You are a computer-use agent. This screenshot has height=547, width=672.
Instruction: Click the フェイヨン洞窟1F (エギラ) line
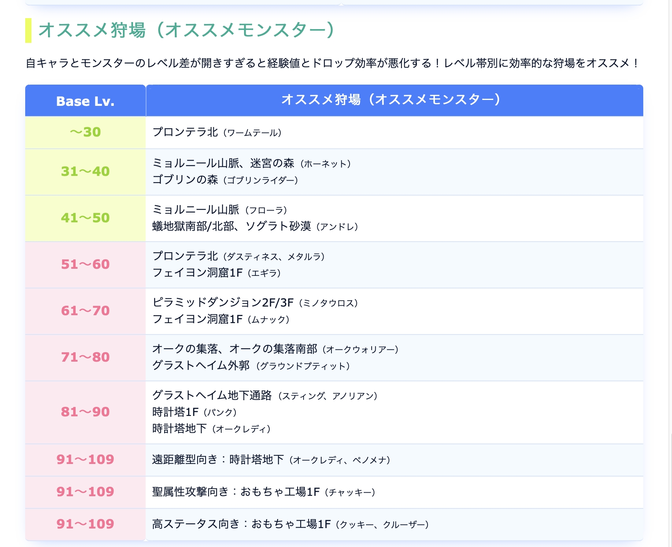click(x=217, y=273)
